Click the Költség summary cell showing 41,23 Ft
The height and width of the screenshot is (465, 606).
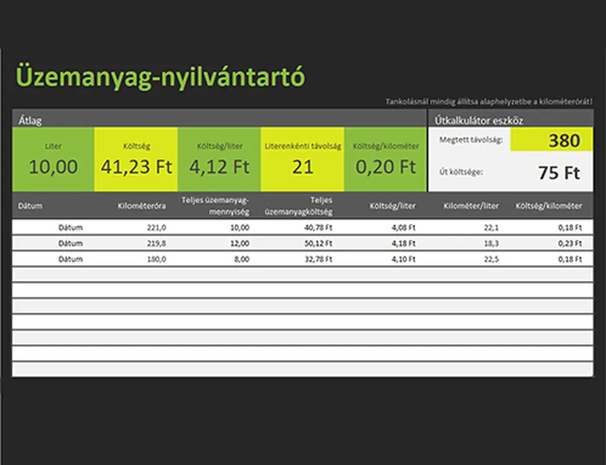[136, 167]
